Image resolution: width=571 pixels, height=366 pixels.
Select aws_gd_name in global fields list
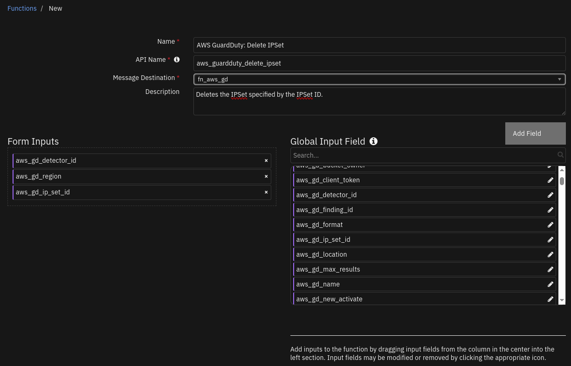(425, 284)
